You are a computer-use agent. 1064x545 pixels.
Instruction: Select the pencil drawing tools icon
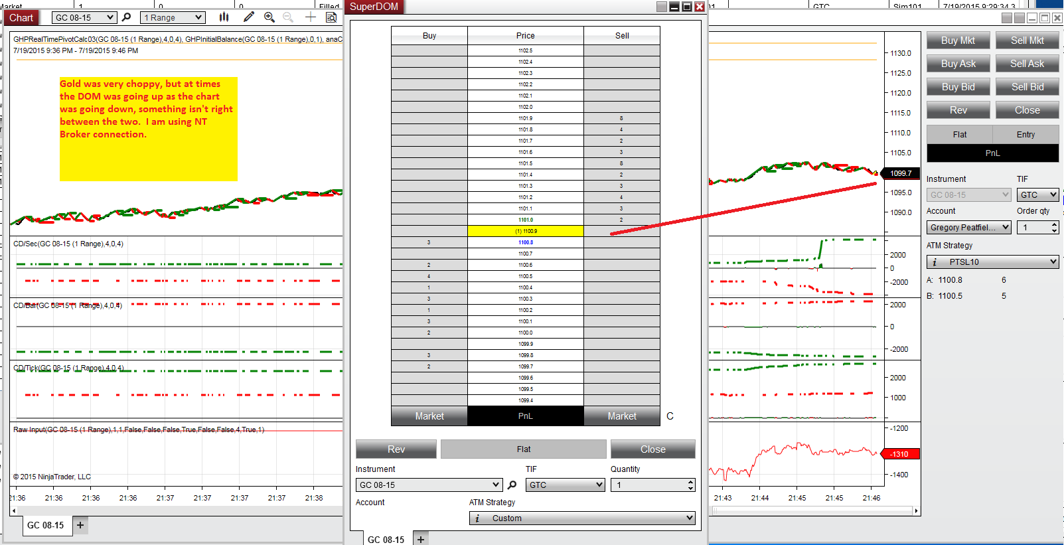(249, 17)
